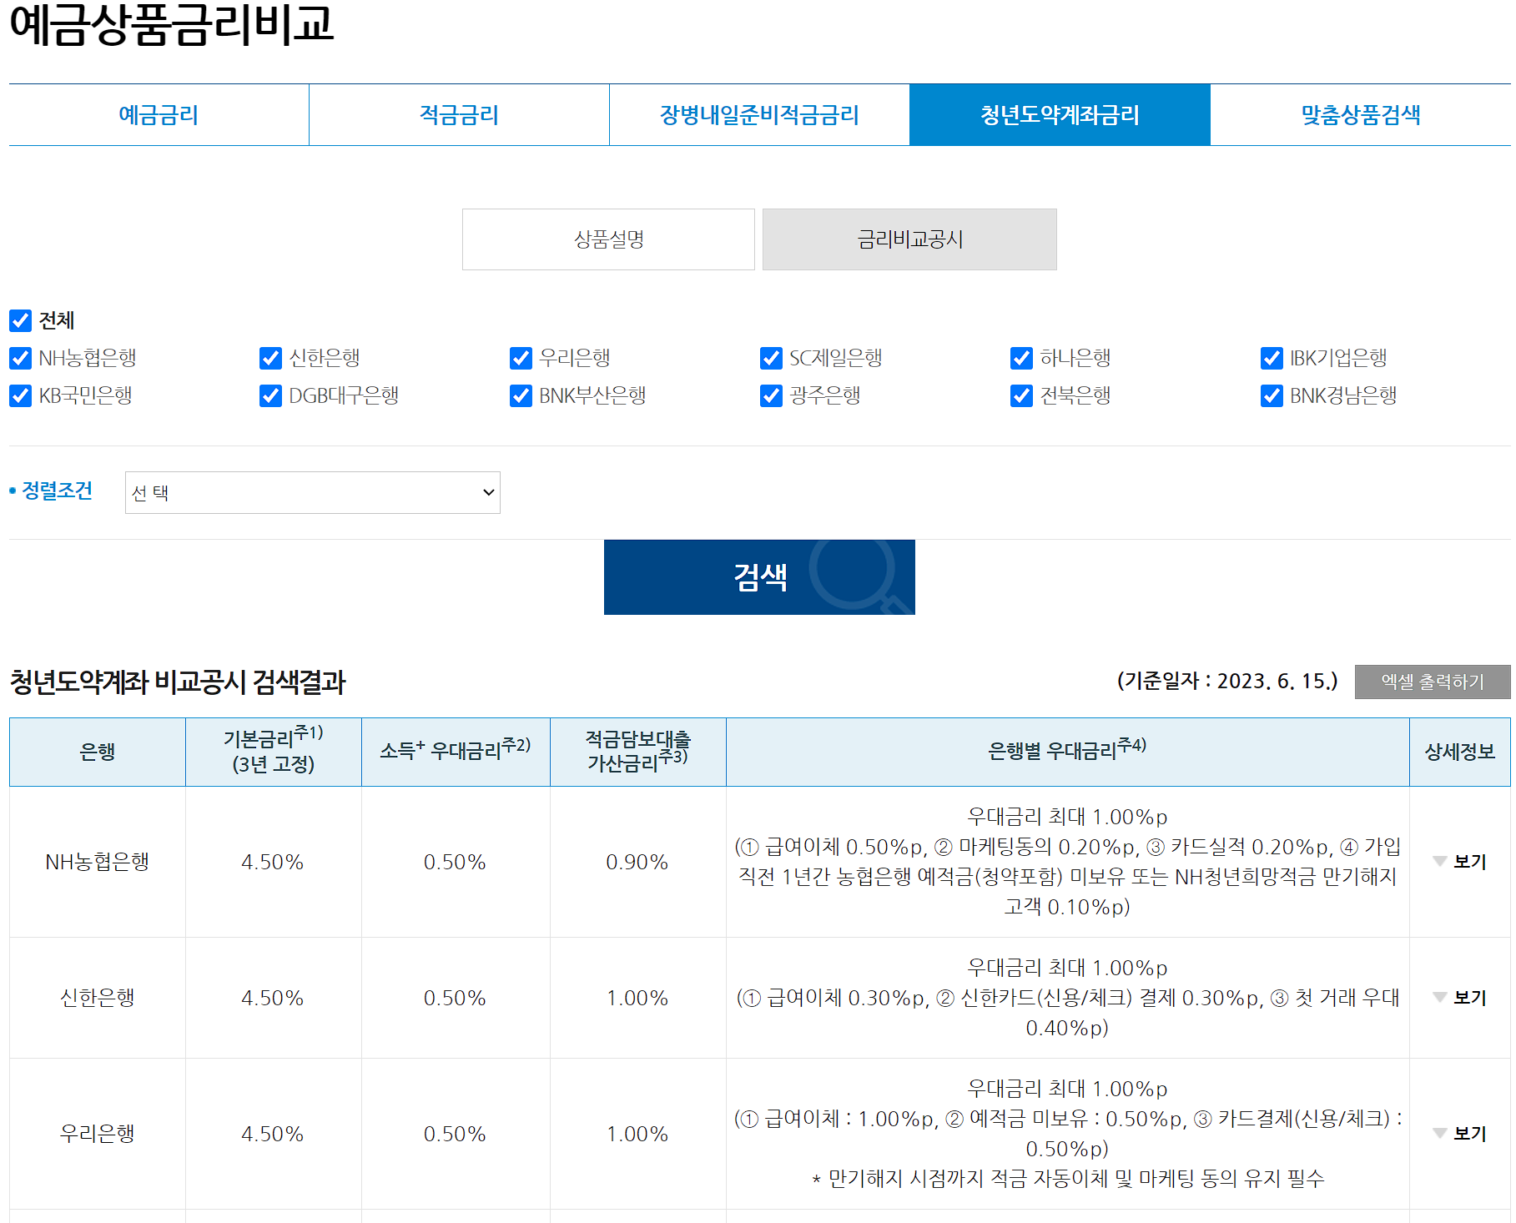Uncheck the 전체 (select all) checkbox
Screen dimensions: 1516x1223
[20, 320]
